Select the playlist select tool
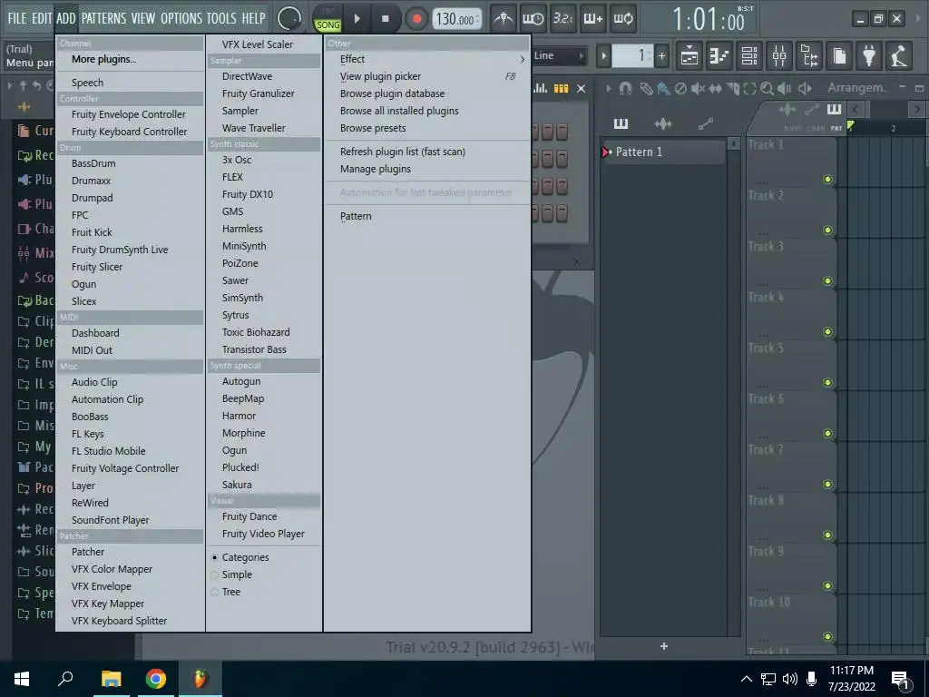This screenshot has height=697, width=929. [750, 88]
